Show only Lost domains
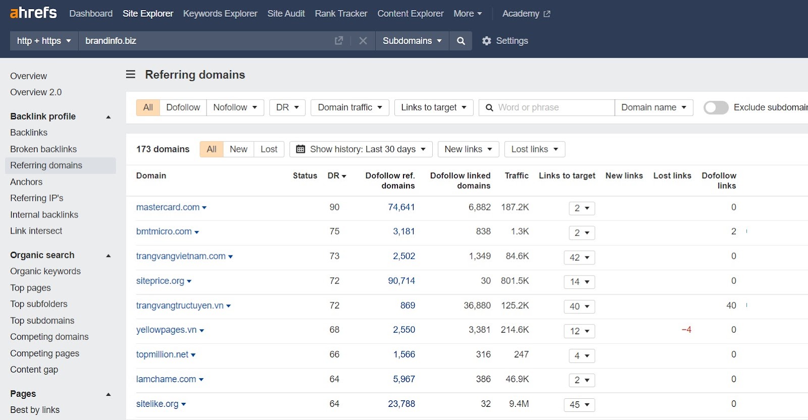 coord(269,149)
